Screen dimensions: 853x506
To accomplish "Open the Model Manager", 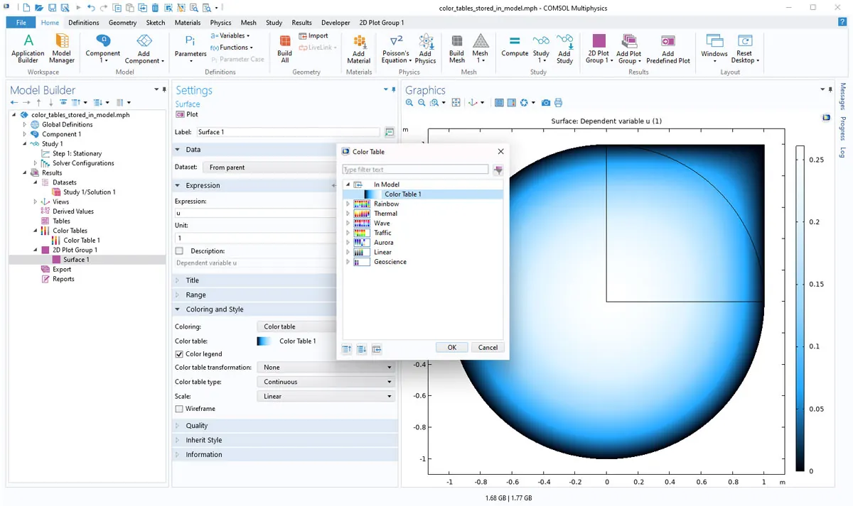I will [x=62, y=42].
